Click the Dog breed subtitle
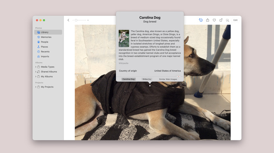Screen dimensions: 274x153 [150, 22]
